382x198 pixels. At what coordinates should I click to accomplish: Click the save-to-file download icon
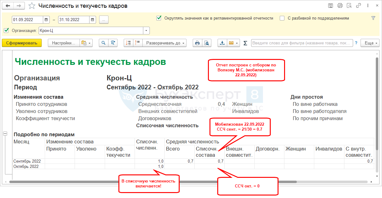coord(222,43)
